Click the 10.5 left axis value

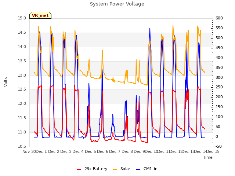coord(22,146)
